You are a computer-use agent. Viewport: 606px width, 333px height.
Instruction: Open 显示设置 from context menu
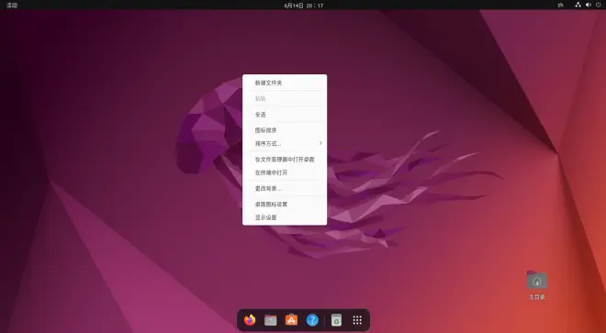pos(285,217)
